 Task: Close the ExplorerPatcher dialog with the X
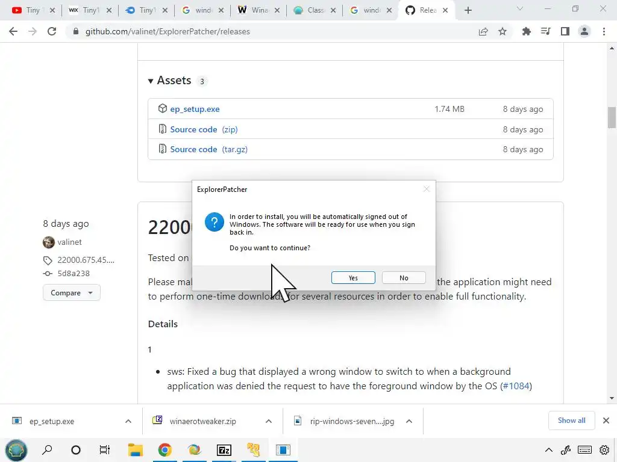(x=427, y=189)
